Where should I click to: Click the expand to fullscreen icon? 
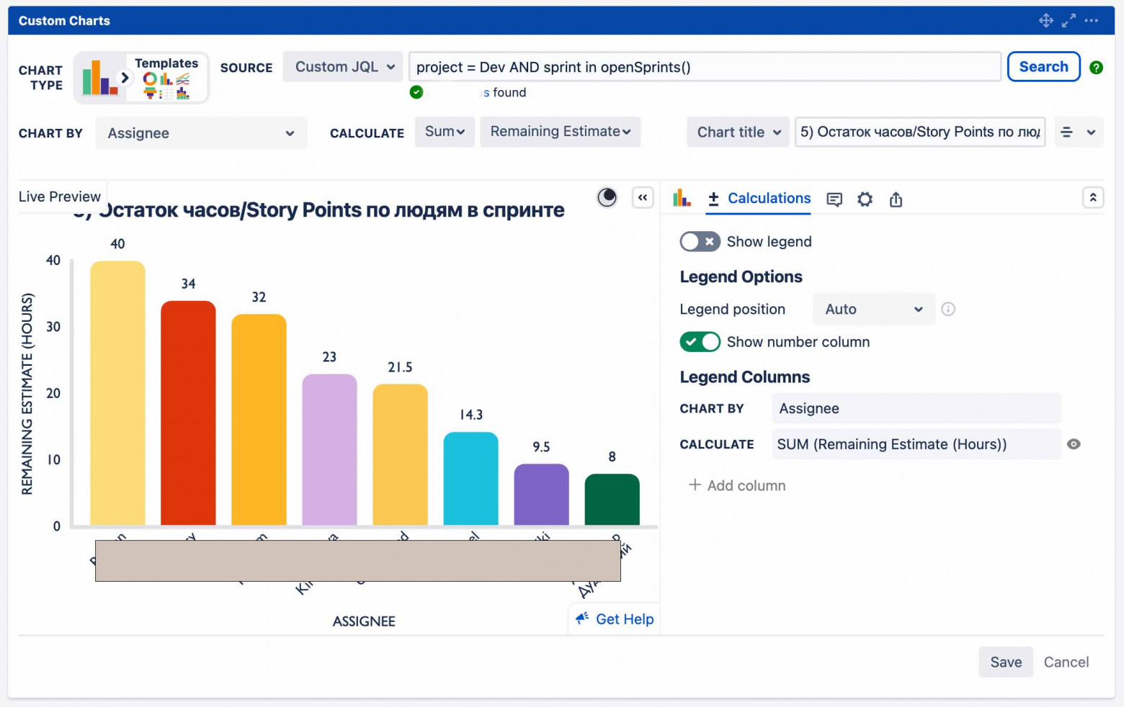[1069, 21]
